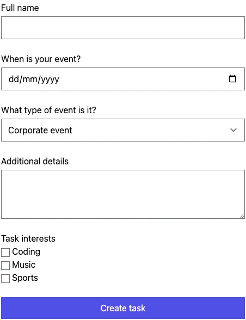Click the chevron arrow of event type

pos(233,130)
